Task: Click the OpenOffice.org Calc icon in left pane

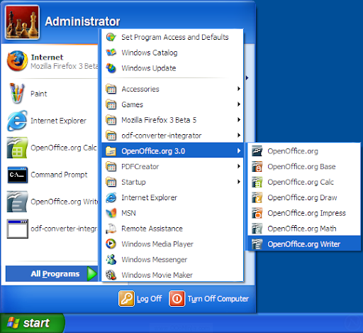Action: (17, 148)
